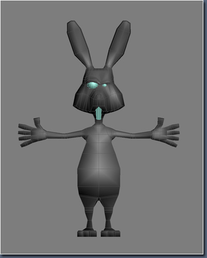Select the left-side foot
This screenshot has width=207, height=258.
[87, 233]
